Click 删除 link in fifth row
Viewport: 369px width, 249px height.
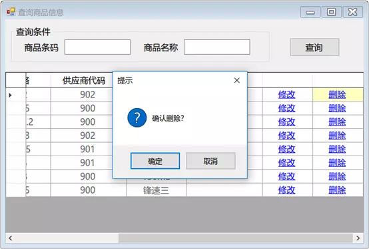pyautogui.click(x=337, y=150)
